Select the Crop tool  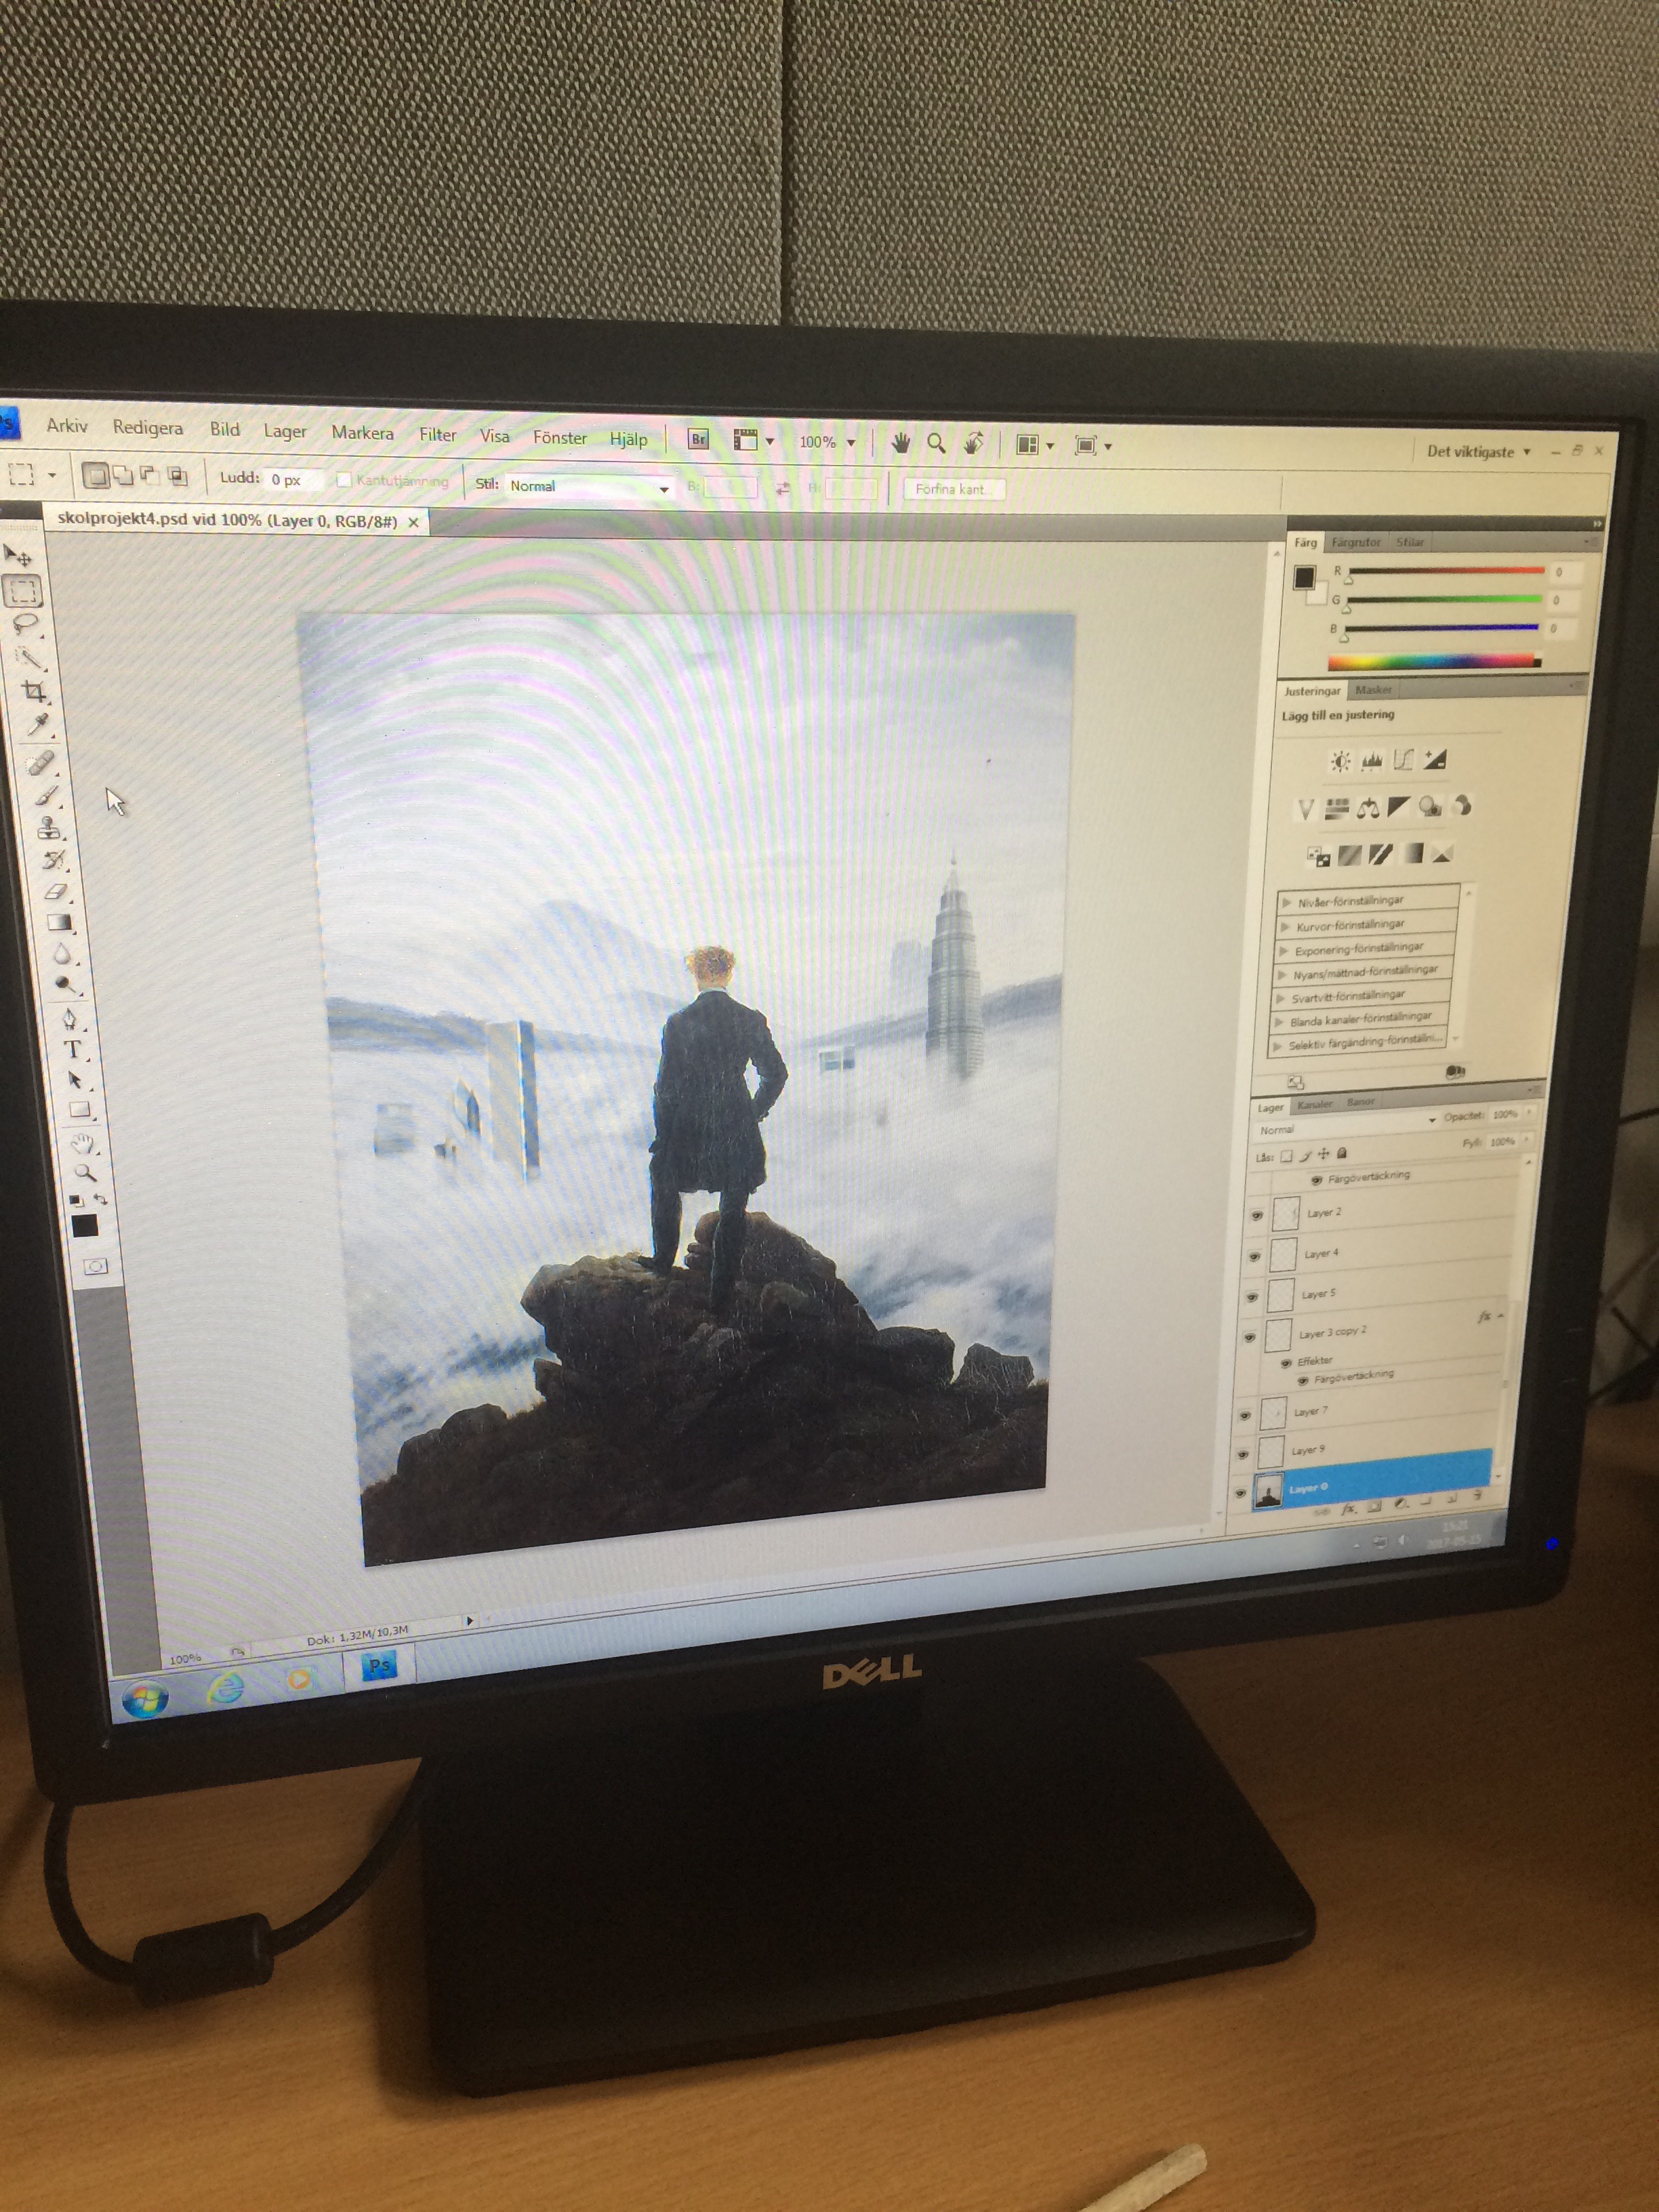point(34,691)
